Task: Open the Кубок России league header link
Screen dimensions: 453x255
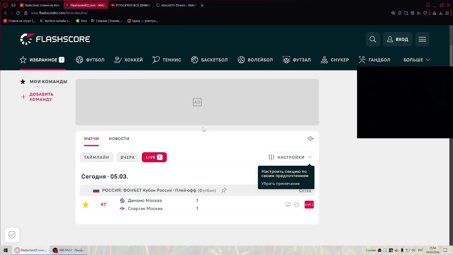Action: point(149,191)
